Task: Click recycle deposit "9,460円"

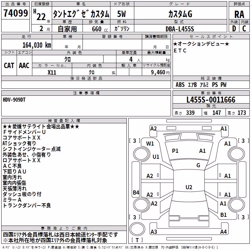Action: tap(160, 72)
